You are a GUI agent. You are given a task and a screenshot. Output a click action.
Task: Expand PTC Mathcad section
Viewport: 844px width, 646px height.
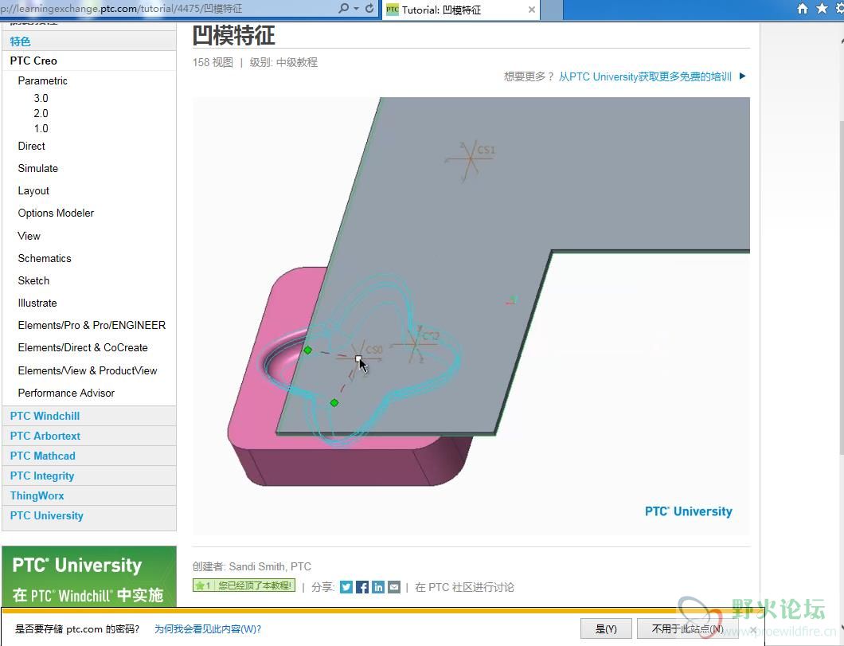tap(89, 456)
